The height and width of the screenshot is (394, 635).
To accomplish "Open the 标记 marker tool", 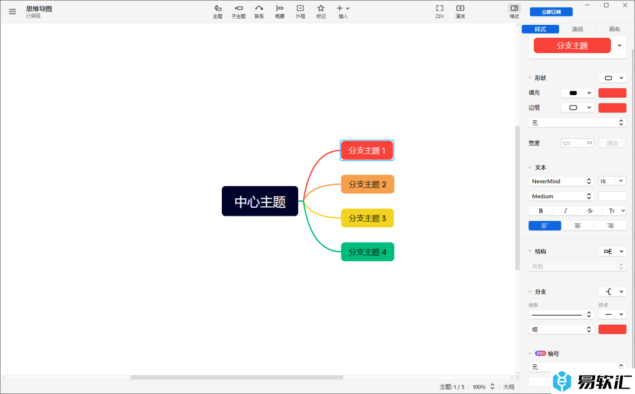I will 321,11.
